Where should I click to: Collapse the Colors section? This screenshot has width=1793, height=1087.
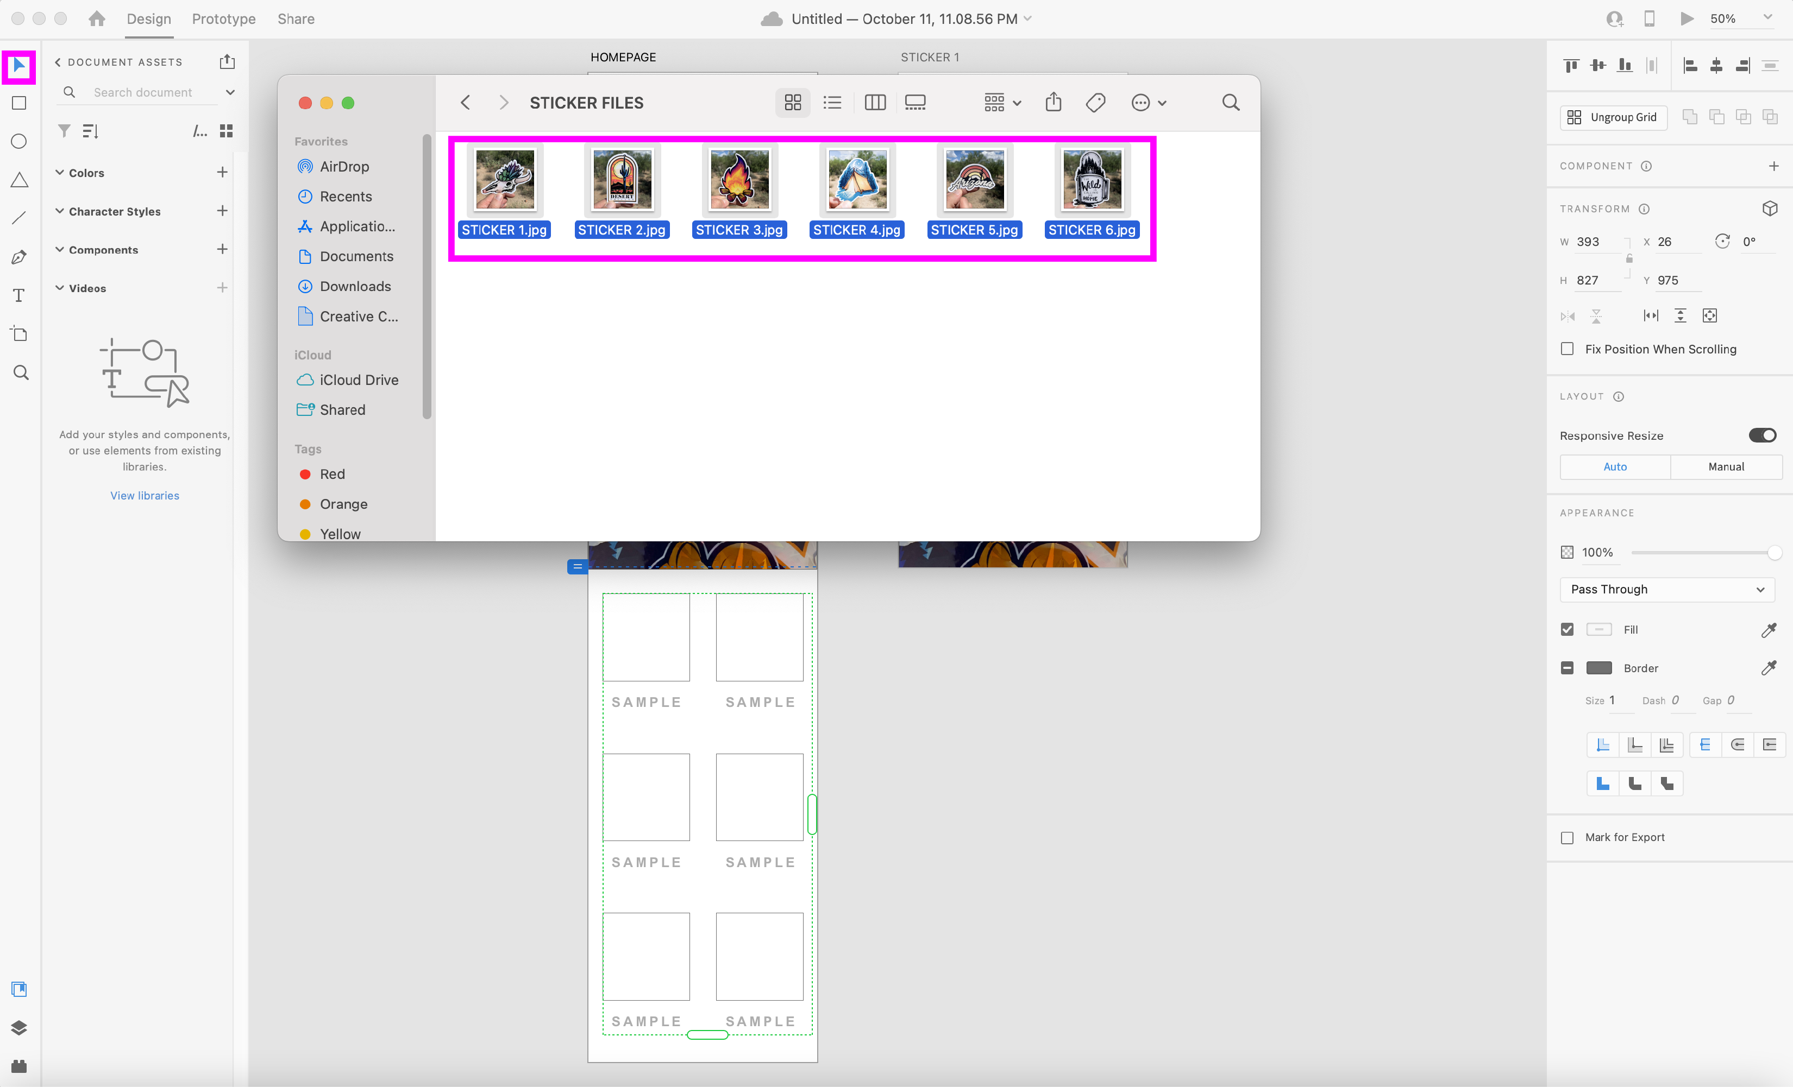[x=60, y=172]
